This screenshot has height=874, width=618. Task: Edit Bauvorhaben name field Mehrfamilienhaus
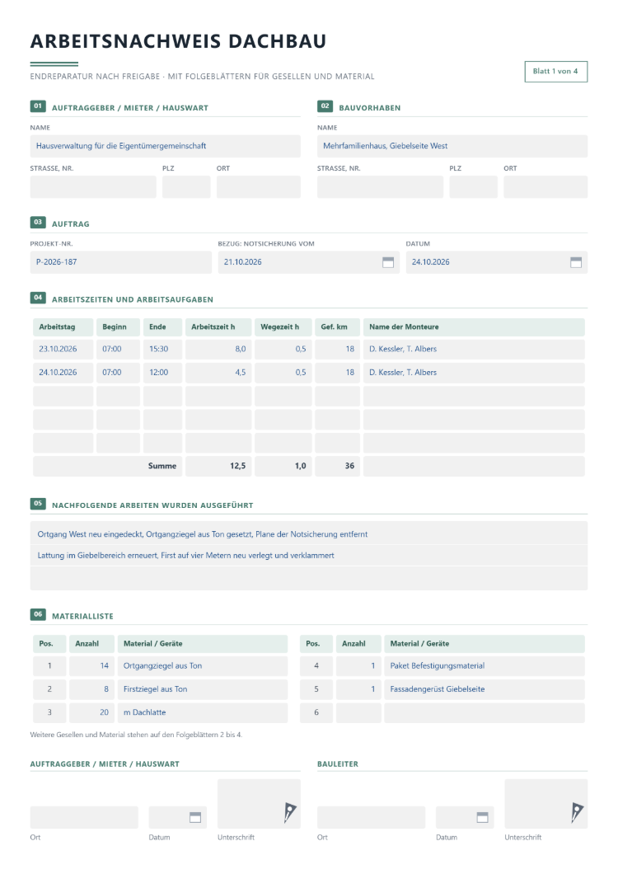452,146
